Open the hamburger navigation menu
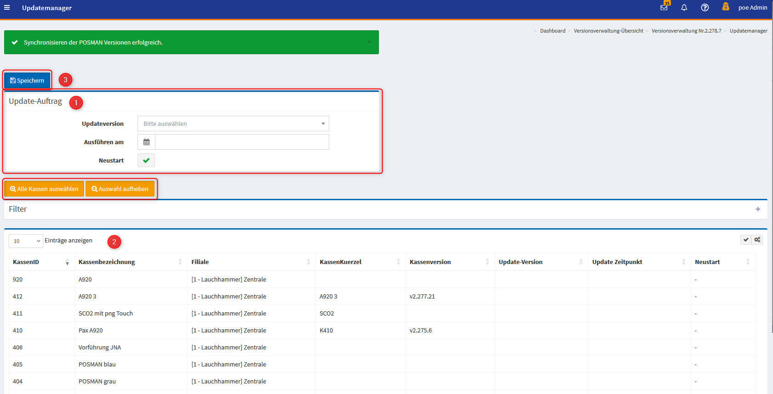This screenshot has width=773, height=394. point(7,7)
